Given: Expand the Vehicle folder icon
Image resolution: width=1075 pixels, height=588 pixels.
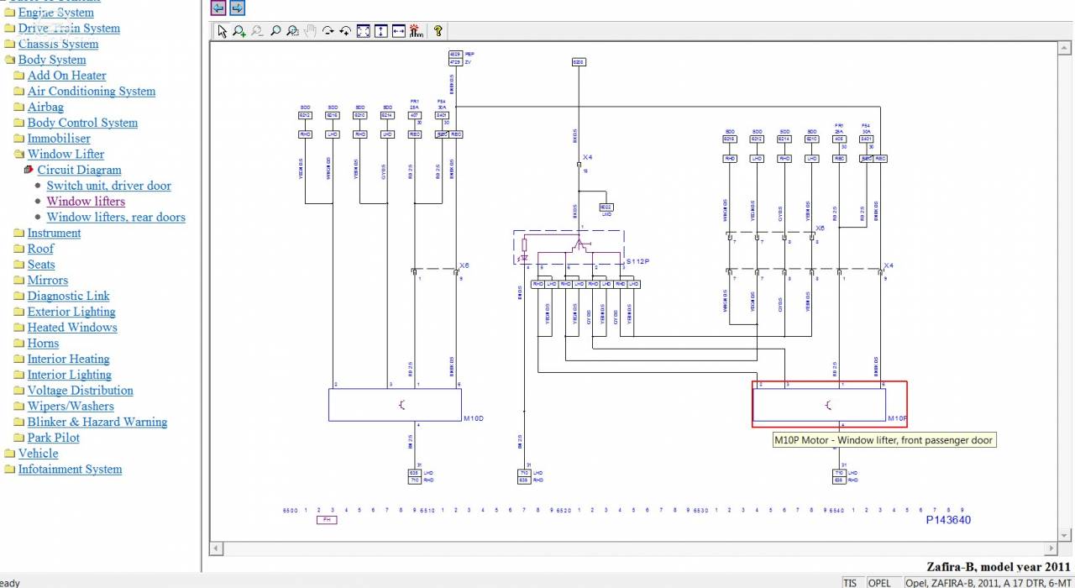Looking at the screenshot, I should tap(9, 454).
